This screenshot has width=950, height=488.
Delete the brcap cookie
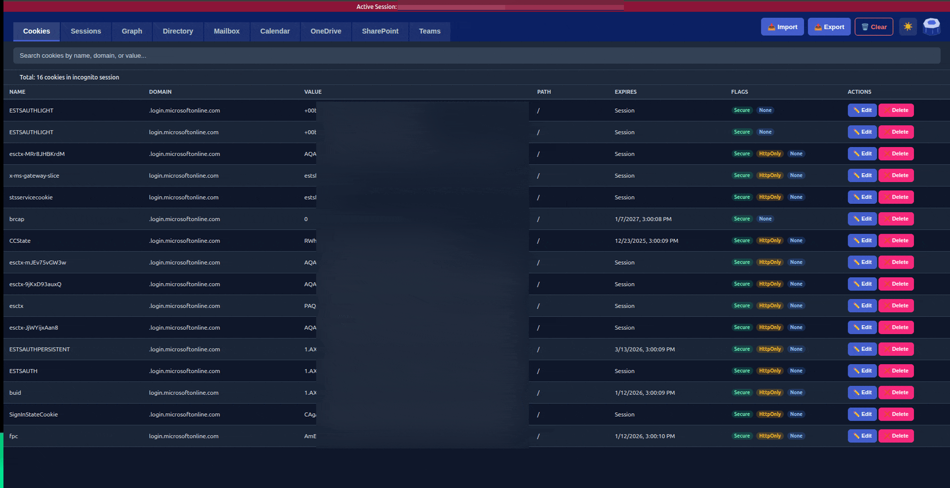[x=896, y=219]
